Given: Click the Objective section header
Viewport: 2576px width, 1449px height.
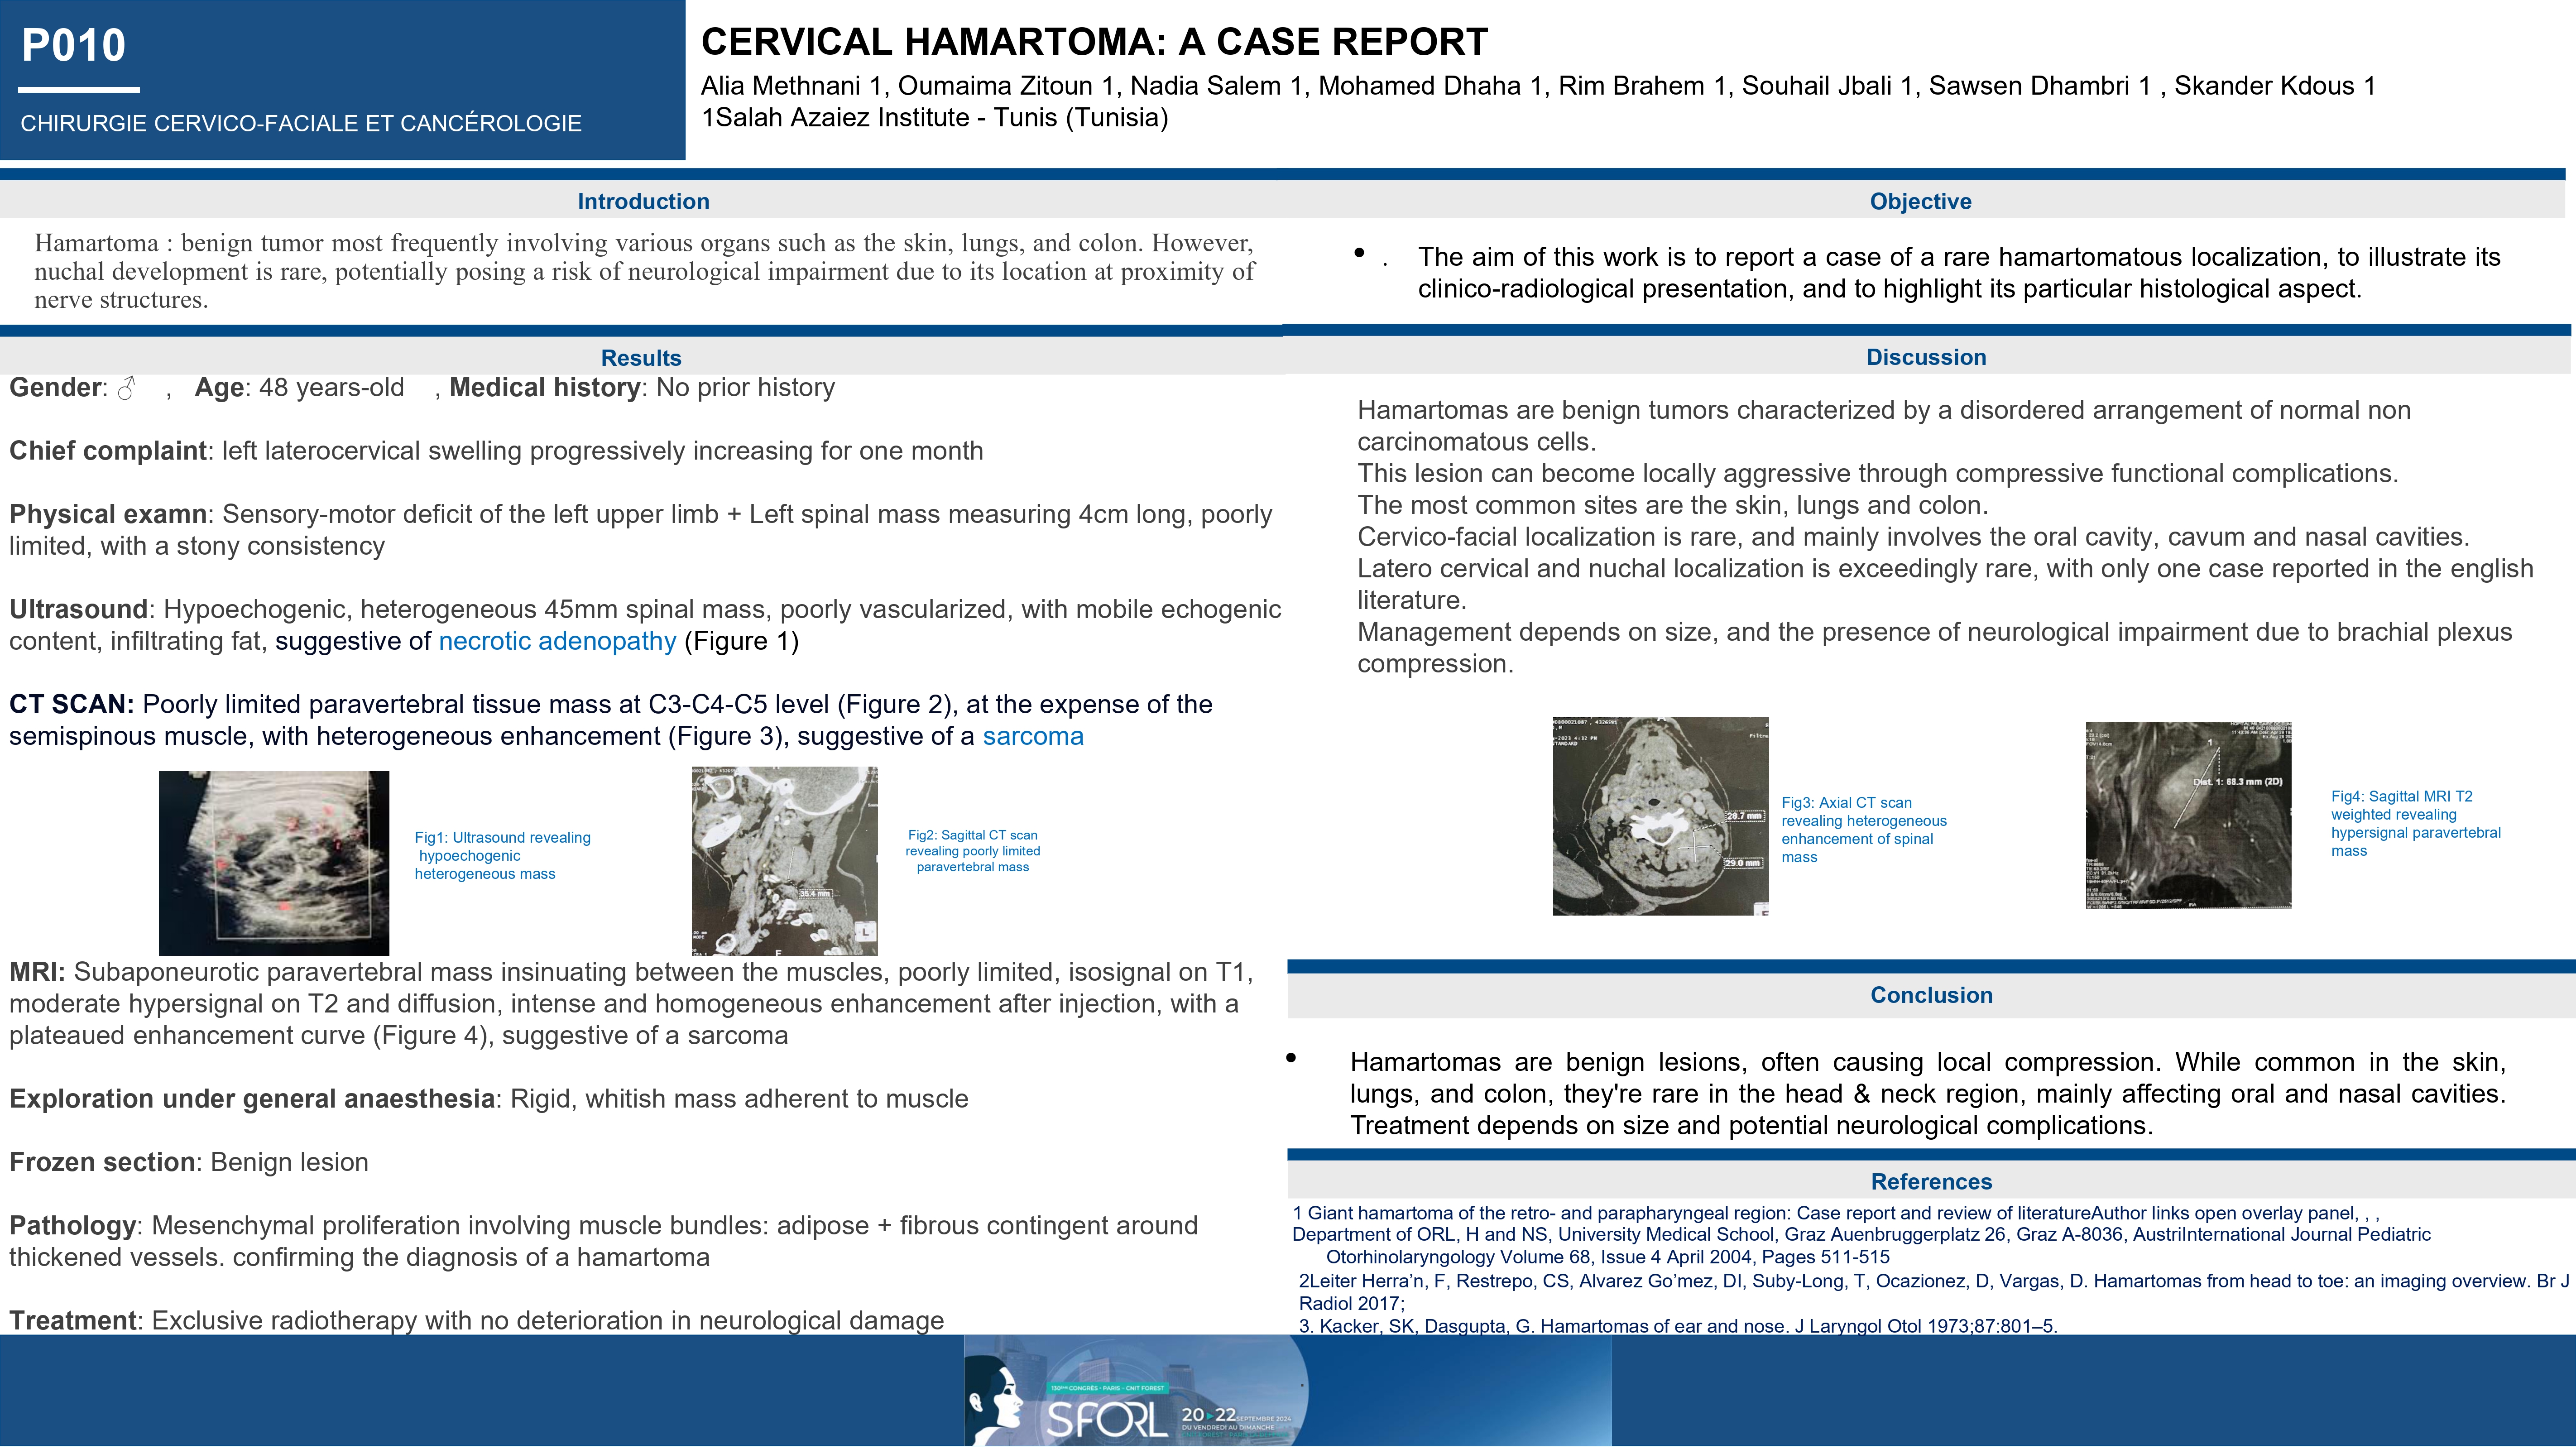Looking at the screenshot, I should (1920, 201).
